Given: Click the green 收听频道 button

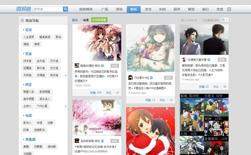Looking at the screenshot, I should click(99, 20).
